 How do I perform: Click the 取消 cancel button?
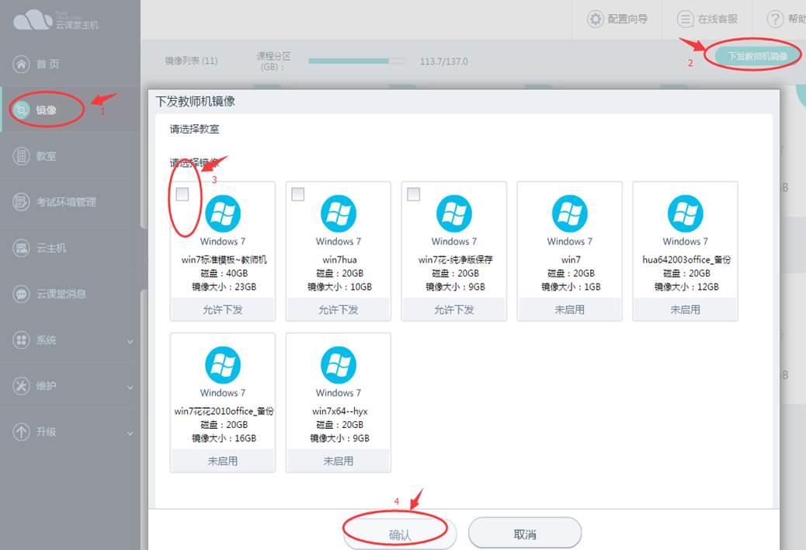(526, 532)
